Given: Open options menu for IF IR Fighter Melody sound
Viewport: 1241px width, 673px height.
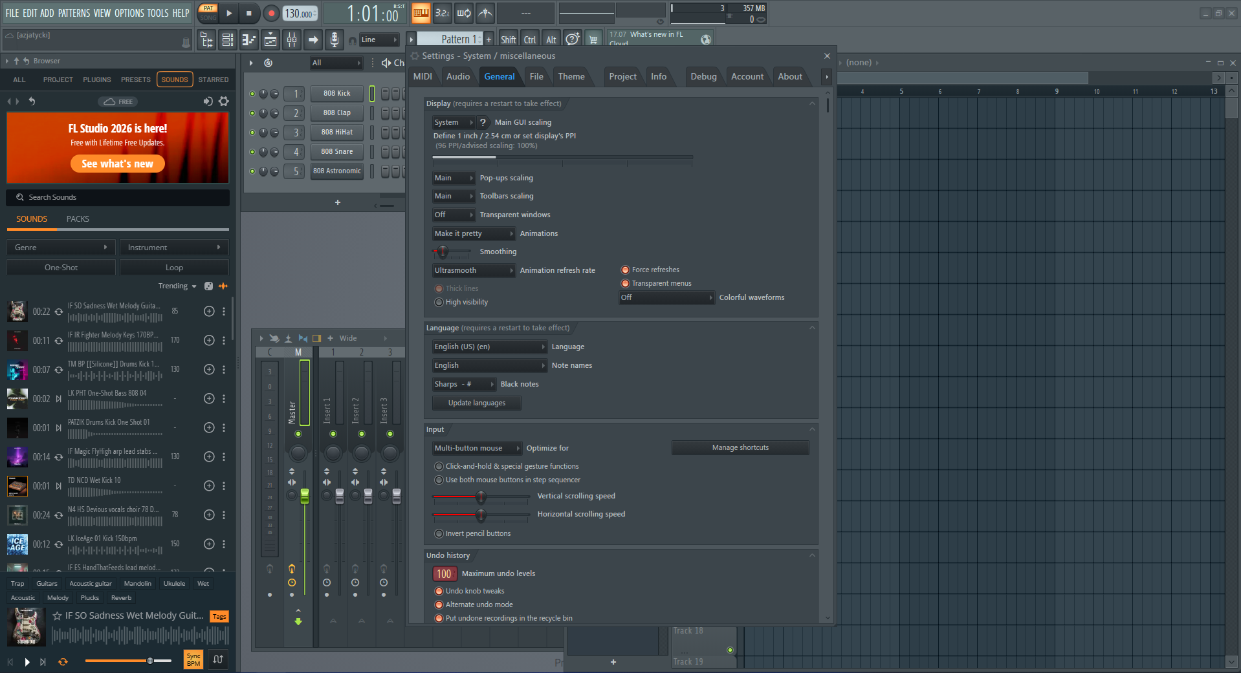Looking at the screenshot, I should pos(224,340).
